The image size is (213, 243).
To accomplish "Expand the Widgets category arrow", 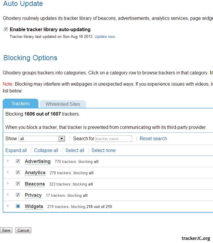I will tap(8, 206).
